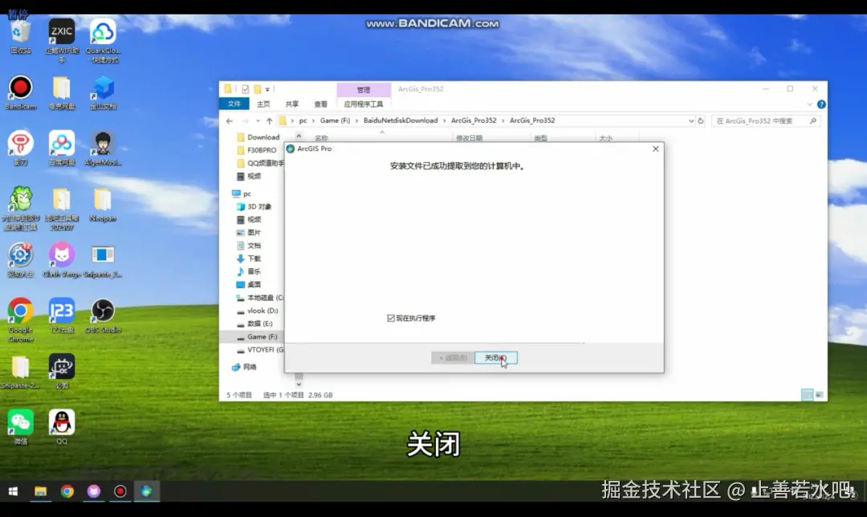This screenshot has height=517, width=867.
Task: Switch to thumbnail view in the status bar
Action: 817,394
